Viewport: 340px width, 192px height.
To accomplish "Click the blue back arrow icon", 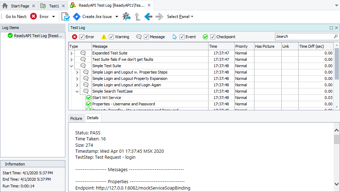I will 148,17.
